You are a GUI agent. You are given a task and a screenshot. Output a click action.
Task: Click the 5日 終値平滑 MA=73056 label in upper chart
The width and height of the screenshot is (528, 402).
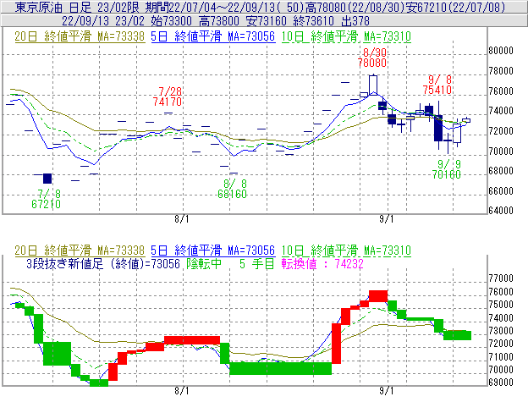tap(213, 36)
